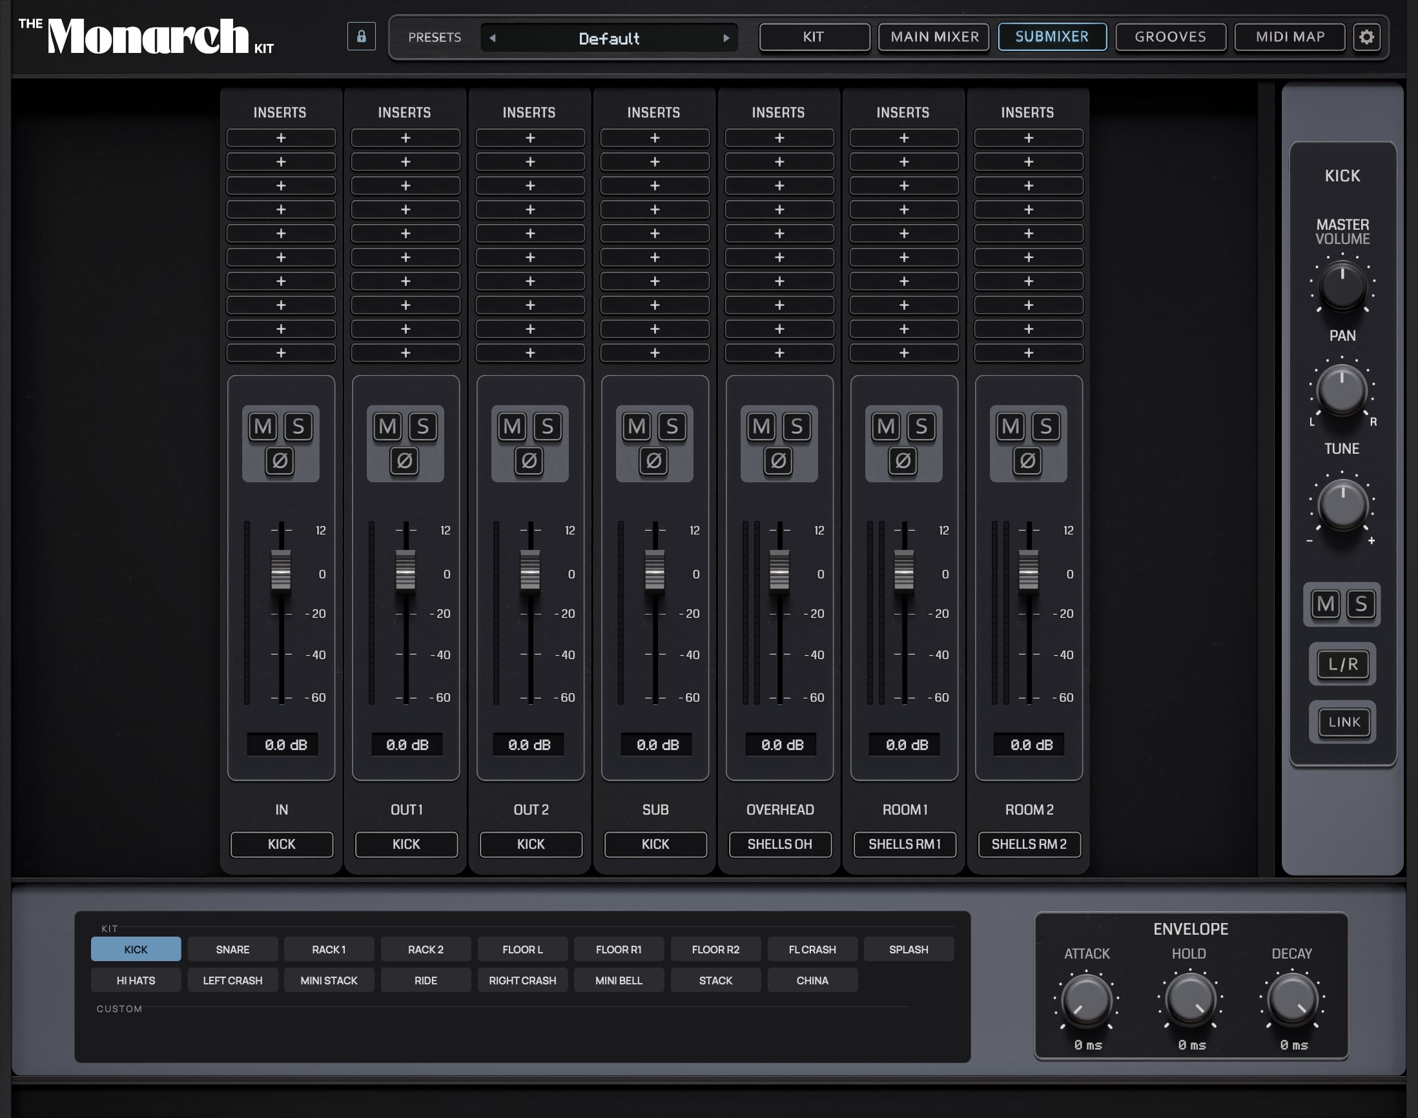This screenshot has height=1118, width=1418.
Task: Open KICK routing selector under IN
Action: [282, 844]
